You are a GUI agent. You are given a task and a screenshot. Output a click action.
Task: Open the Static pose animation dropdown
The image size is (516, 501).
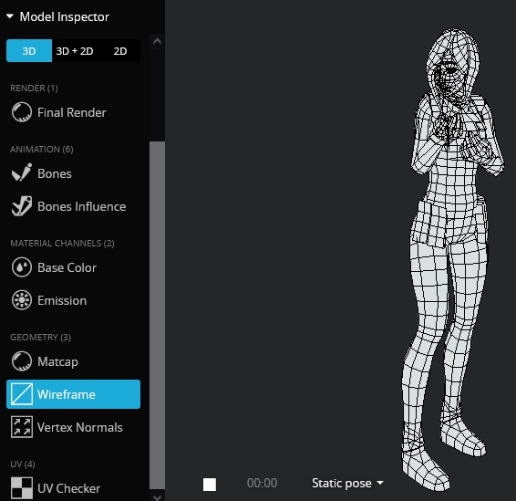347,484
